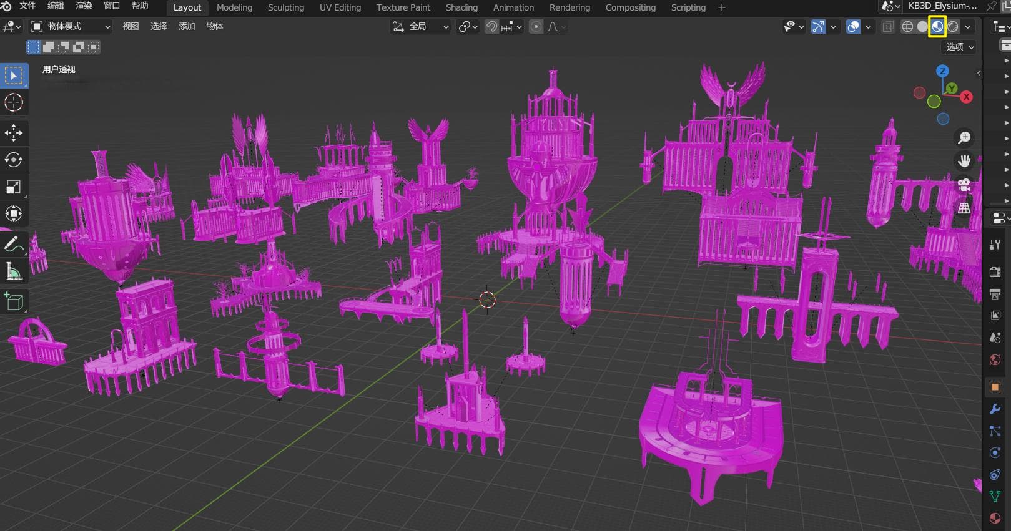Toggle X-ray mode
This screenshot has width=1011, height=531.
(887, 27)
